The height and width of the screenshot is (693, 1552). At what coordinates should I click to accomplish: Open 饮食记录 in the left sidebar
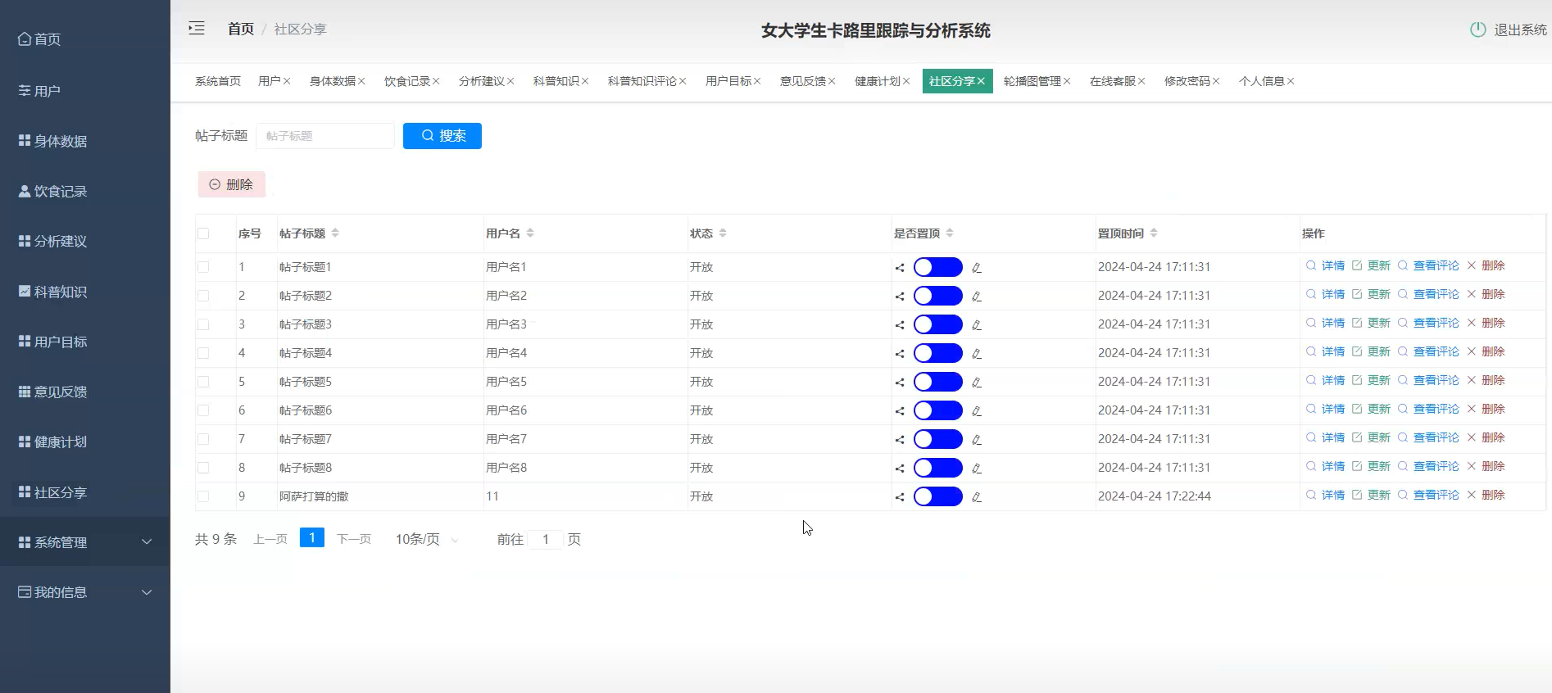[52, 191]
